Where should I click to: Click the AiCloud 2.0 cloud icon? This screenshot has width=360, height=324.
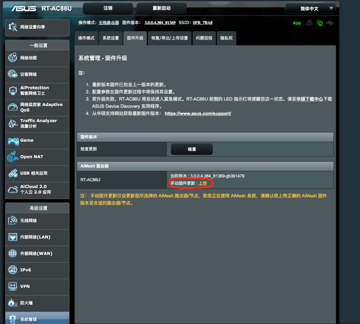pos(13,190)
